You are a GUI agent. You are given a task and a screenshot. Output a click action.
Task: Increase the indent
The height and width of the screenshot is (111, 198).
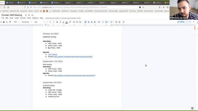pyautogui.click(x=119, y=22)
